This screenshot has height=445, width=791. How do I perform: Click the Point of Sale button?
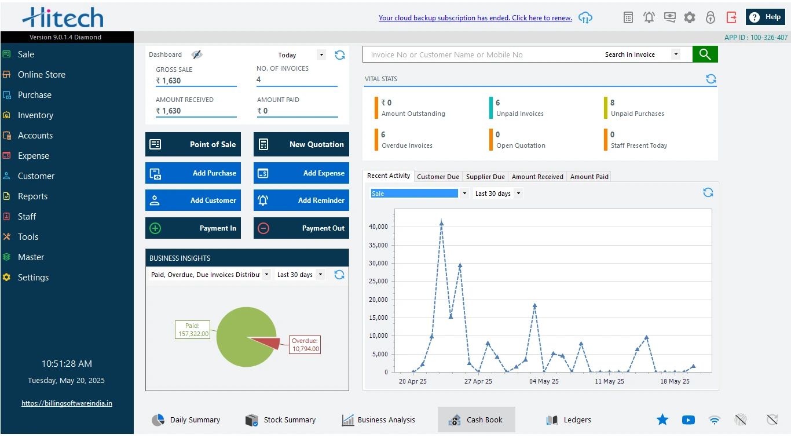click(x=192, y=144)
